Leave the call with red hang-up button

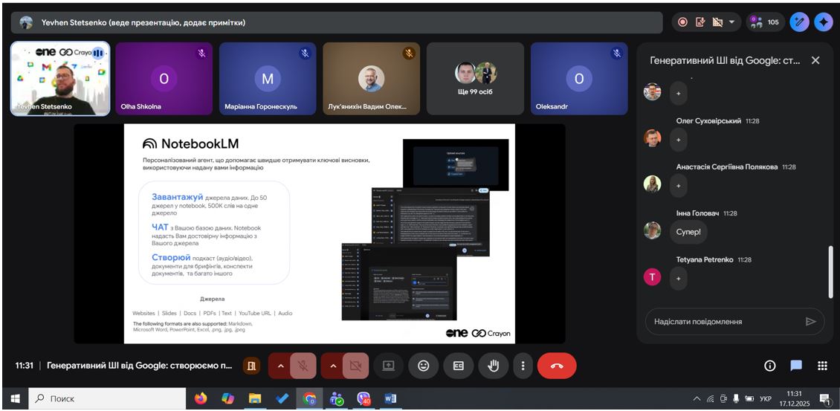point(557,366)
